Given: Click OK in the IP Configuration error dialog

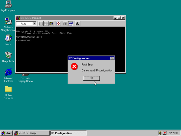Looking at the screenshot, I should [91, 78].
